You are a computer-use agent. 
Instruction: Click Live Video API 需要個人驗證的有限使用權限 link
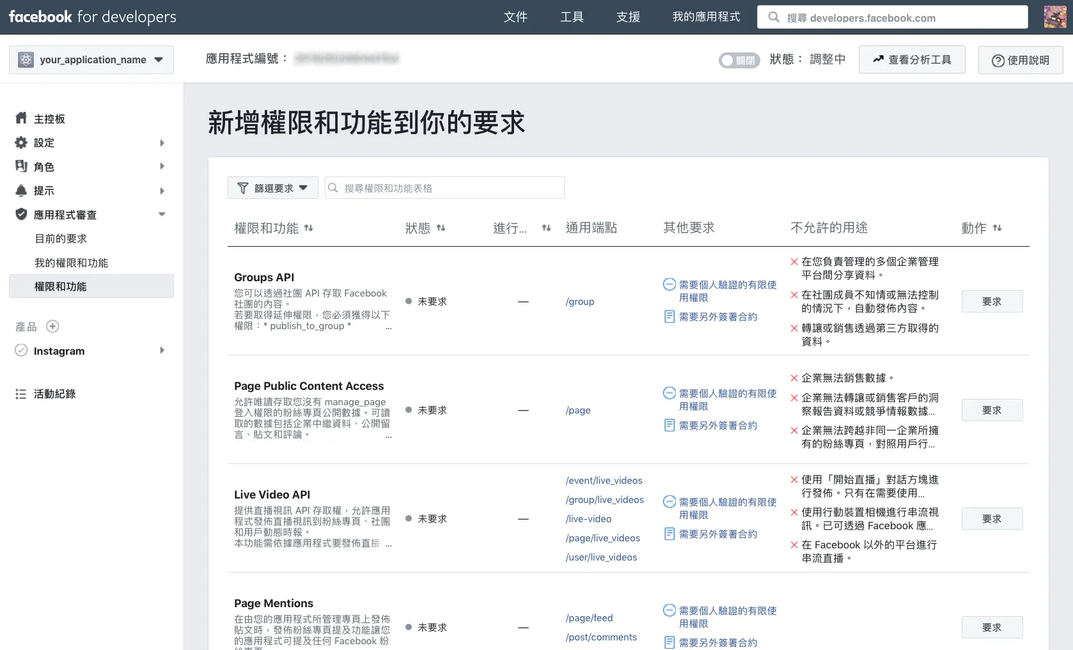pyautogui.click(x=728, y=508)
